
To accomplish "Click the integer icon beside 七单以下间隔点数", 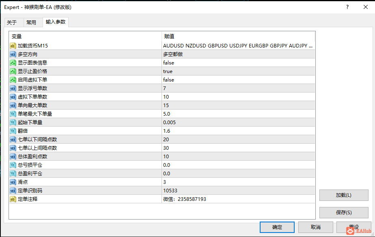I will coord(13,140).
